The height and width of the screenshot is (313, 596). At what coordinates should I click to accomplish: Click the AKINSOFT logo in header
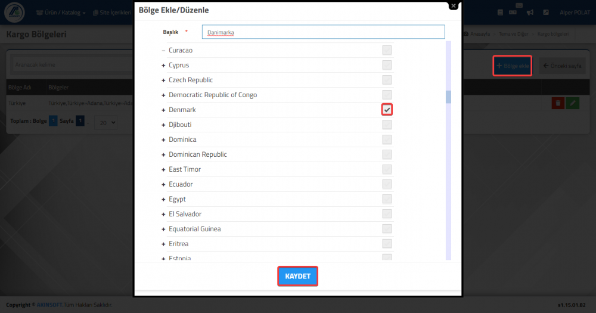click(14, 12)
